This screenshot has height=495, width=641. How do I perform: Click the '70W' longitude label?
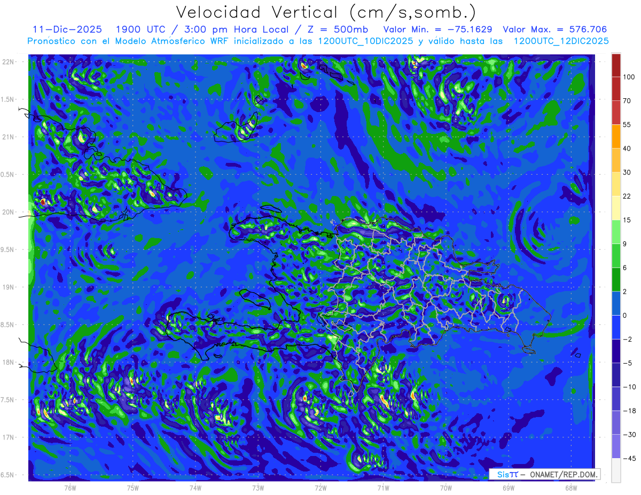click(x=446, y=487)
